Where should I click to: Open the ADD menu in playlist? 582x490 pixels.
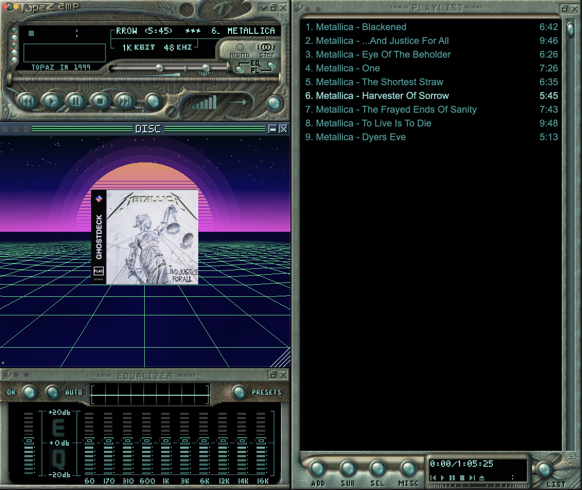click(318, 469)
